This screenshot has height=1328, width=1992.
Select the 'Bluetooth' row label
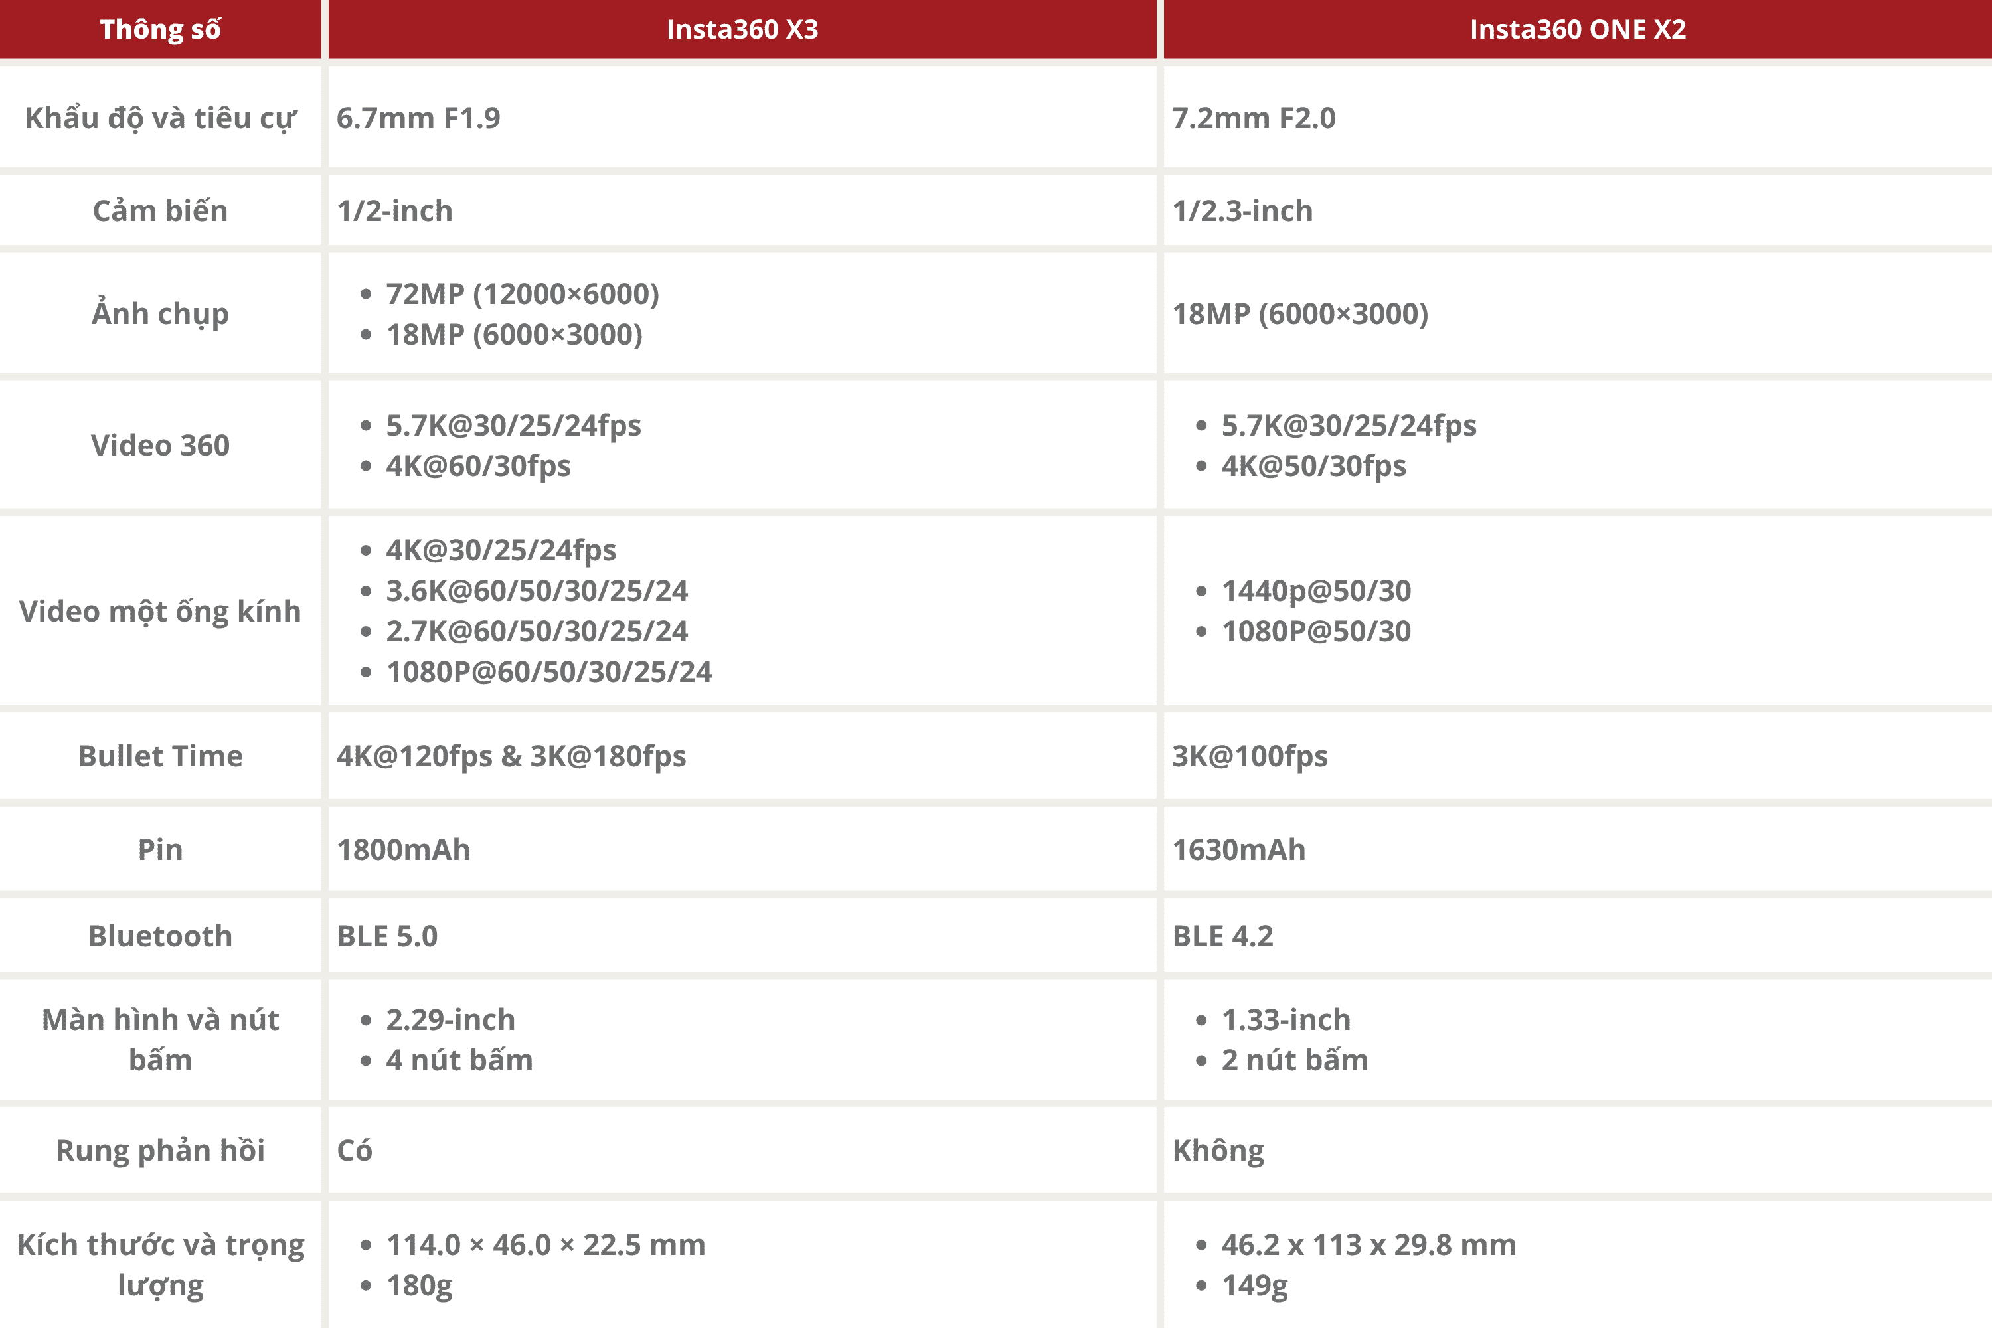pos(160,936)
